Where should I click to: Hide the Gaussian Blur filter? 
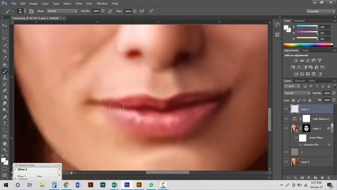click(x=301, y=145)
